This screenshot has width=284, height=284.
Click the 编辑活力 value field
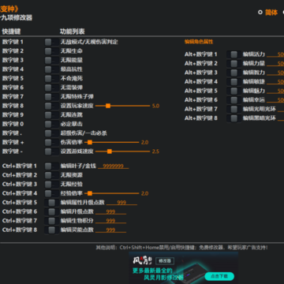click(275, 54)
